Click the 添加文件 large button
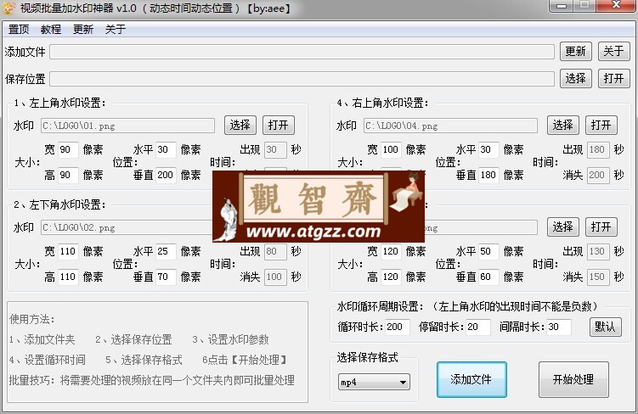The width and height of the screenshot is (638, 414). 471,379
